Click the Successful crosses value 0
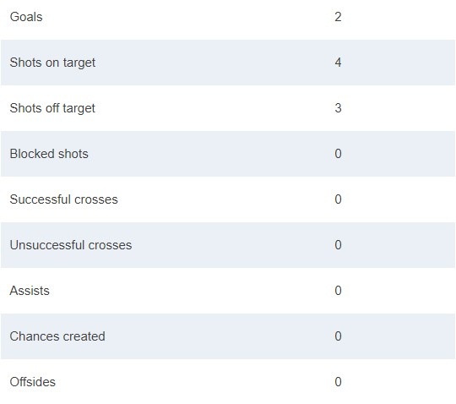The width and height of the screenshot is (456, 404). [x=338, y=199]
